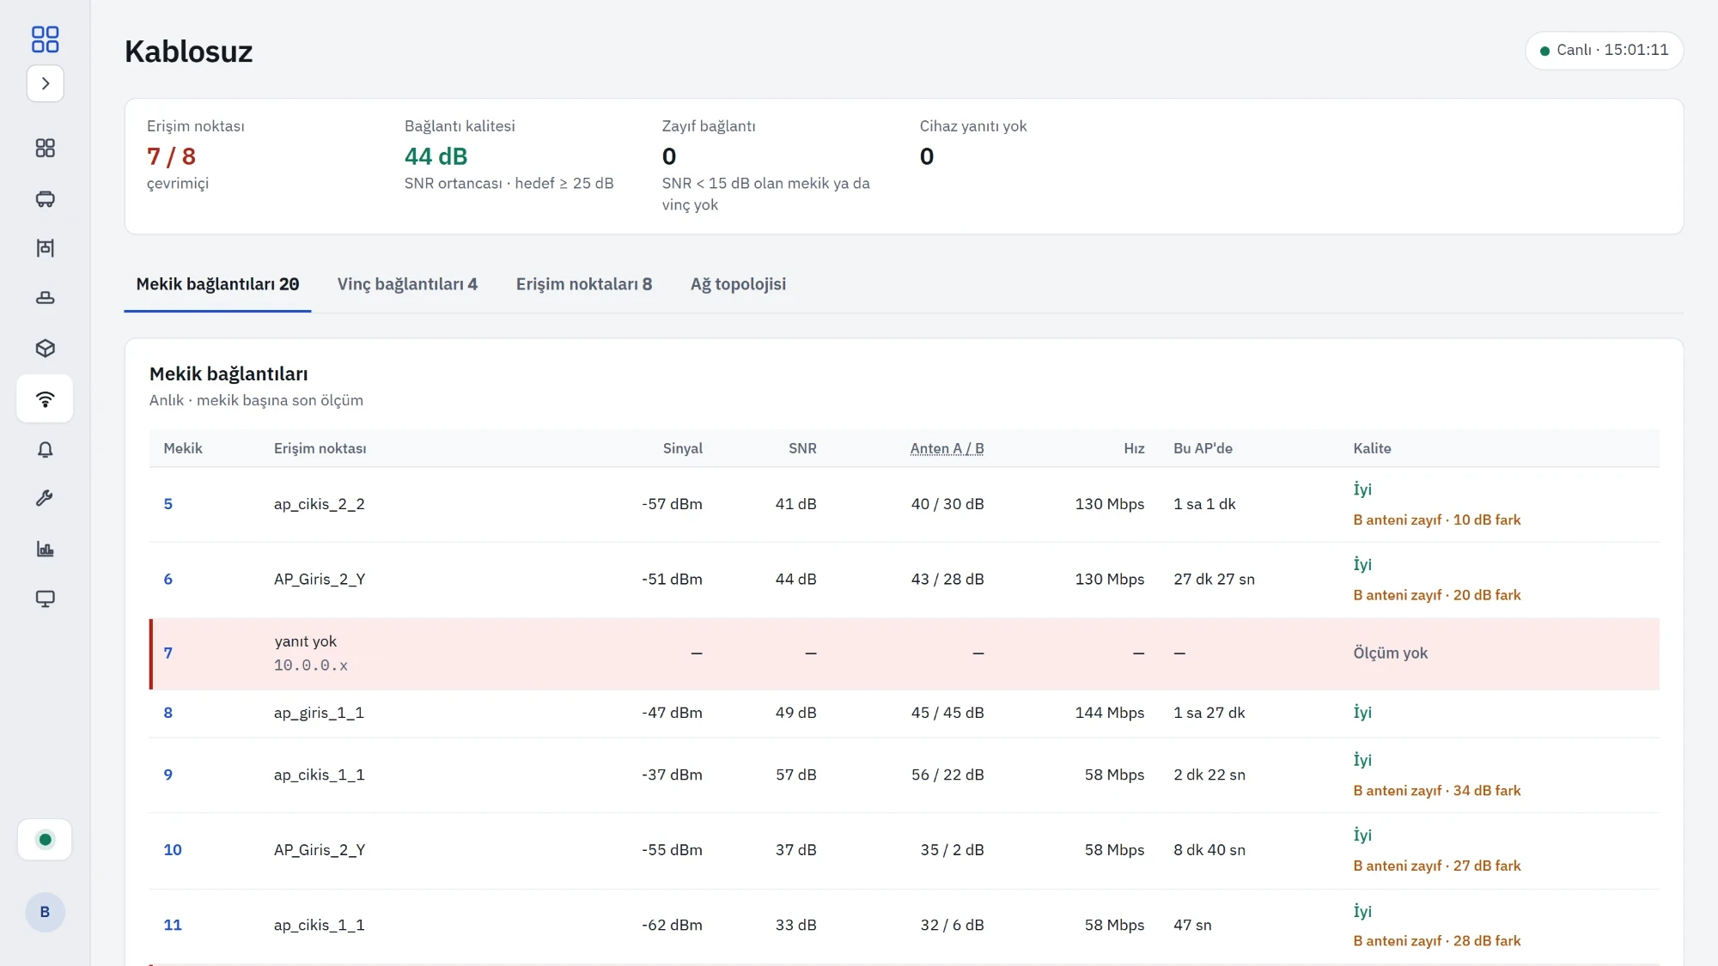Open the Ağ topolojisi tab

[x=738, y=284]
